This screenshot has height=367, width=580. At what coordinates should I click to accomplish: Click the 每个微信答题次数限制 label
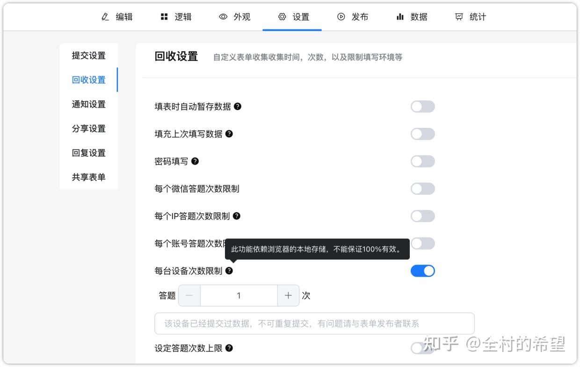coord(197,189)
